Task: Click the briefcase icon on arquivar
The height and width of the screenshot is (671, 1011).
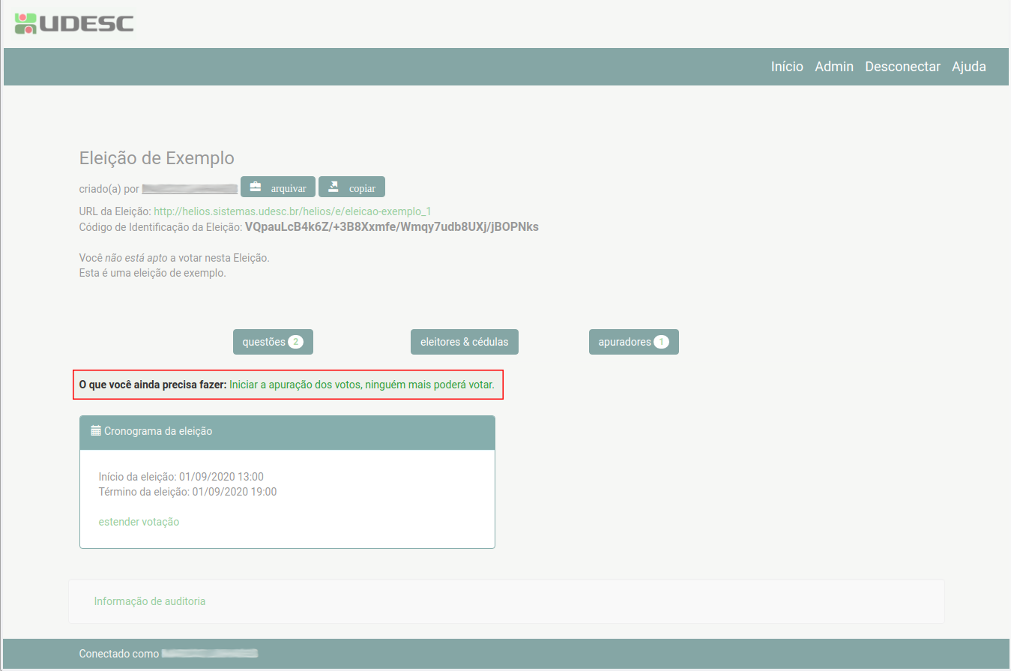Action: click(x=256, y=187)
